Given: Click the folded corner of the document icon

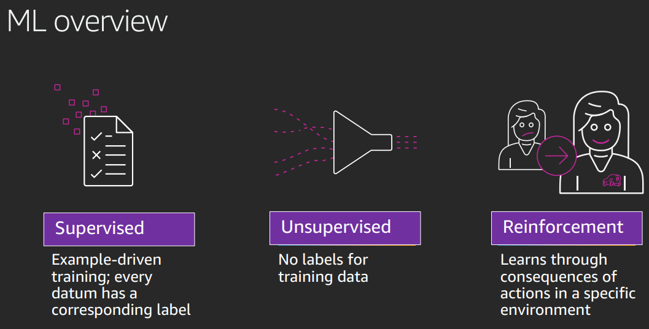Looking at the screenshot, I should [125, 123].
